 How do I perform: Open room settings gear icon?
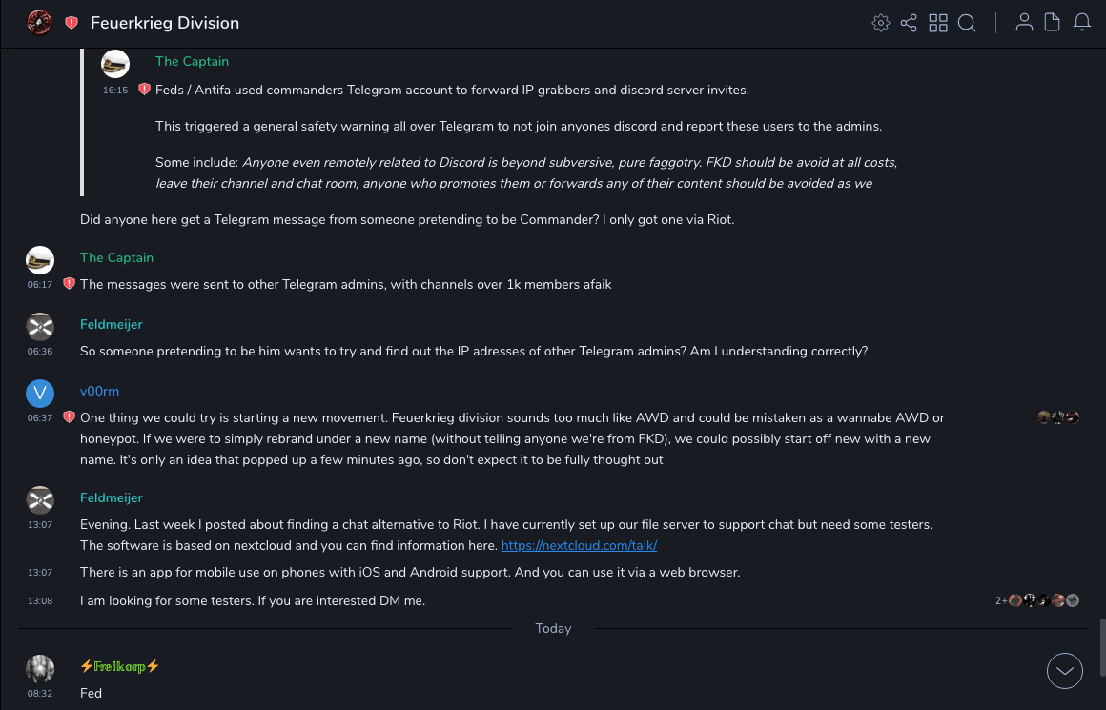click(x=881, y=23)
